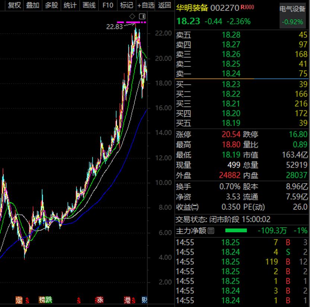
Task: Open the 统计 statistics menu
Action: [x=70, y=5]
